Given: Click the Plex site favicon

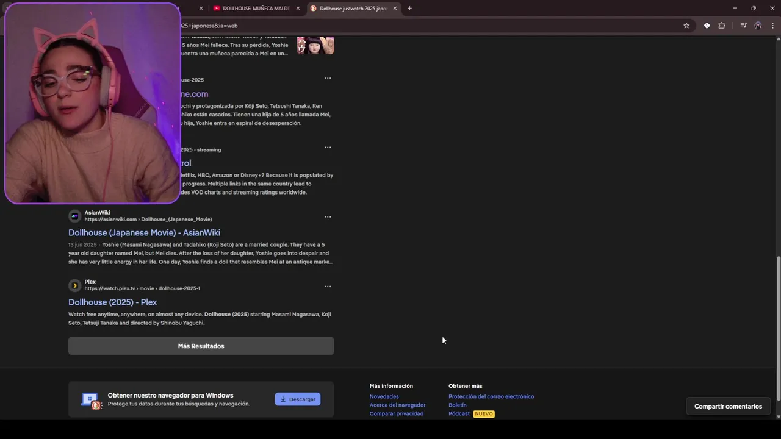Looking at the screenshot, I should 74,285.
